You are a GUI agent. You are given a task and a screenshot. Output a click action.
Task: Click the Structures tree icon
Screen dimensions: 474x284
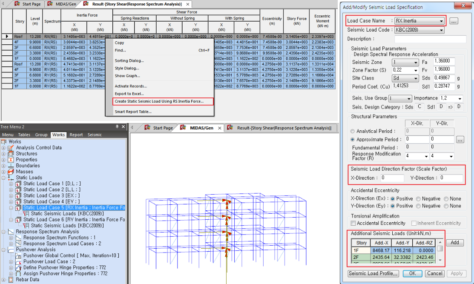11,154
